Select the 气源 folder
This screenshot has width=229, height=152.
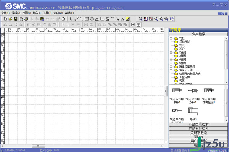[180, 81]
